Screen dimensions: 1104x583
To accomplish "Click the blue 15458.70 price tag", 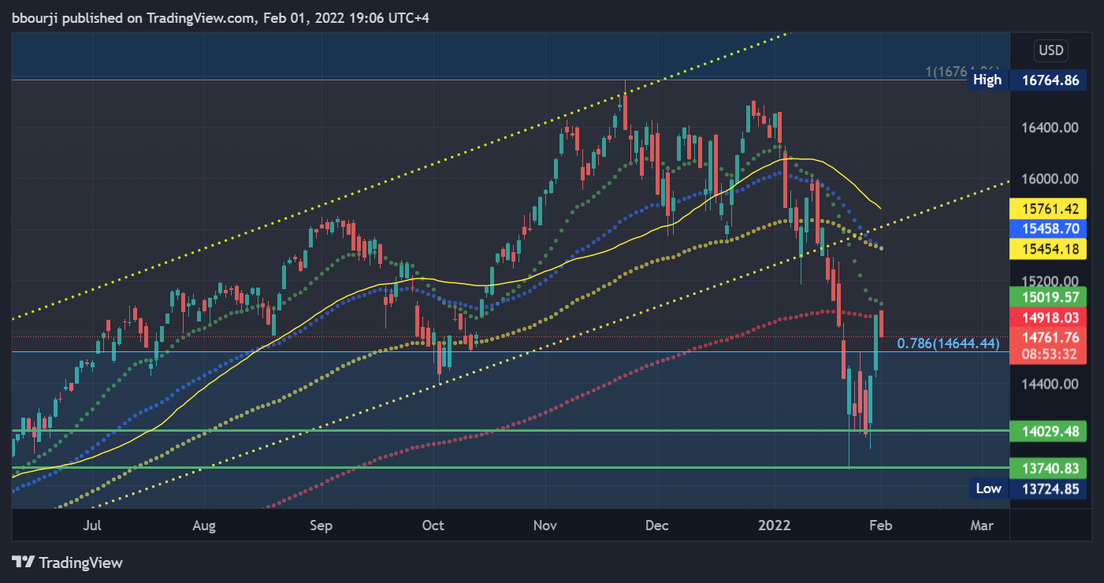I will pyautogui.click(x=1050, y=228).
